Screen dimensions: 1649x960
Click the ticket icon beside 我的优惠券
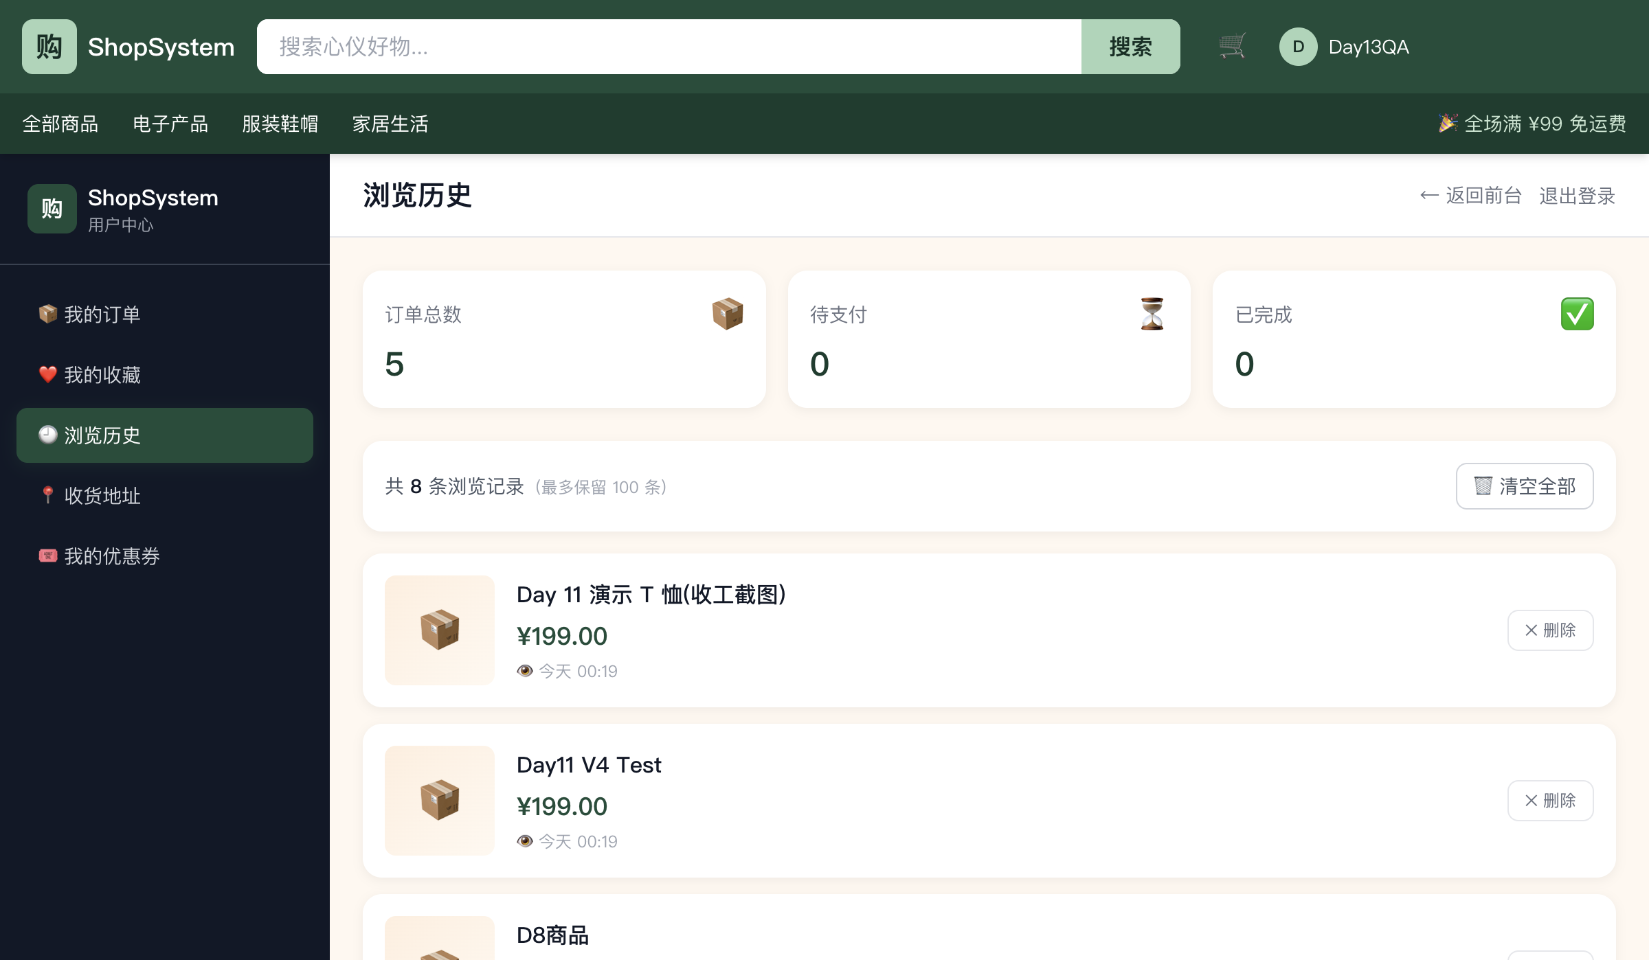pos(47,556)
